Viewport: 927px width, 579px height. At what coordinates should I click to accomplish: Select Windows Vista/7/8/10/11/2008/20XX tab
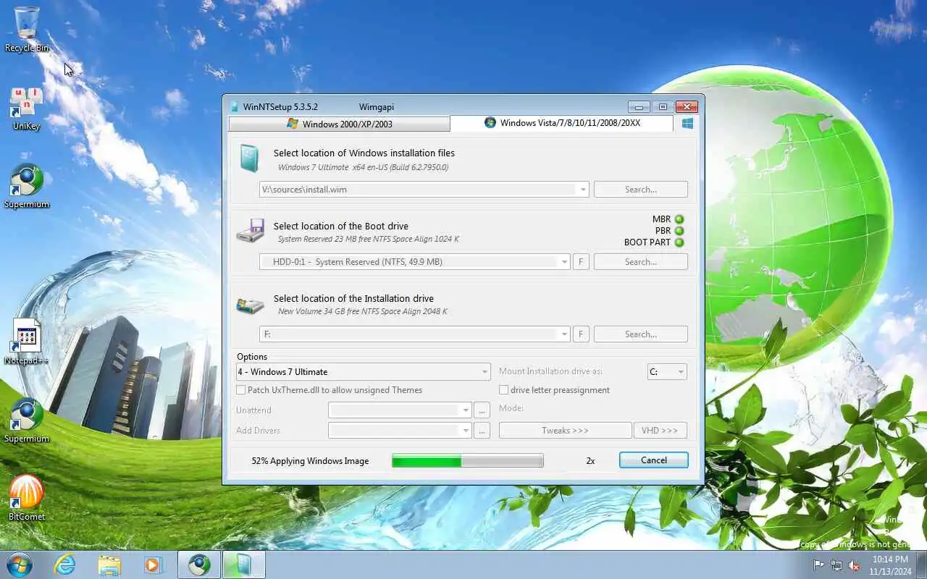[561, 123]
